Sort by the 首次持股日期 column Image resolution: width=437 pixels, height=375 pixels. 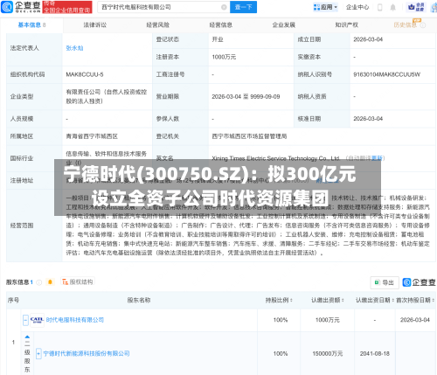pos(415,300)
